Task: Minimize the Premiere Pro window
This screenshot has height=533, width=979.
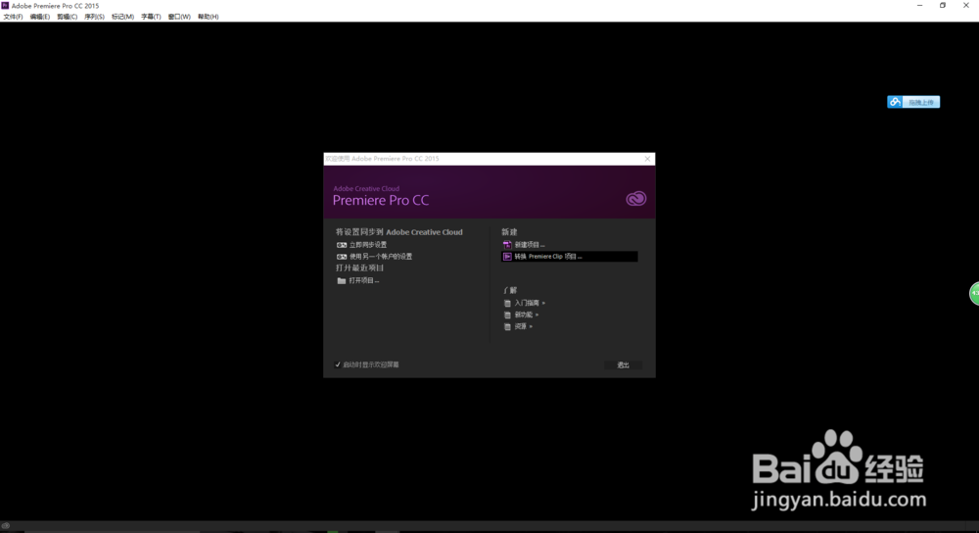Action: click(919, 6)
